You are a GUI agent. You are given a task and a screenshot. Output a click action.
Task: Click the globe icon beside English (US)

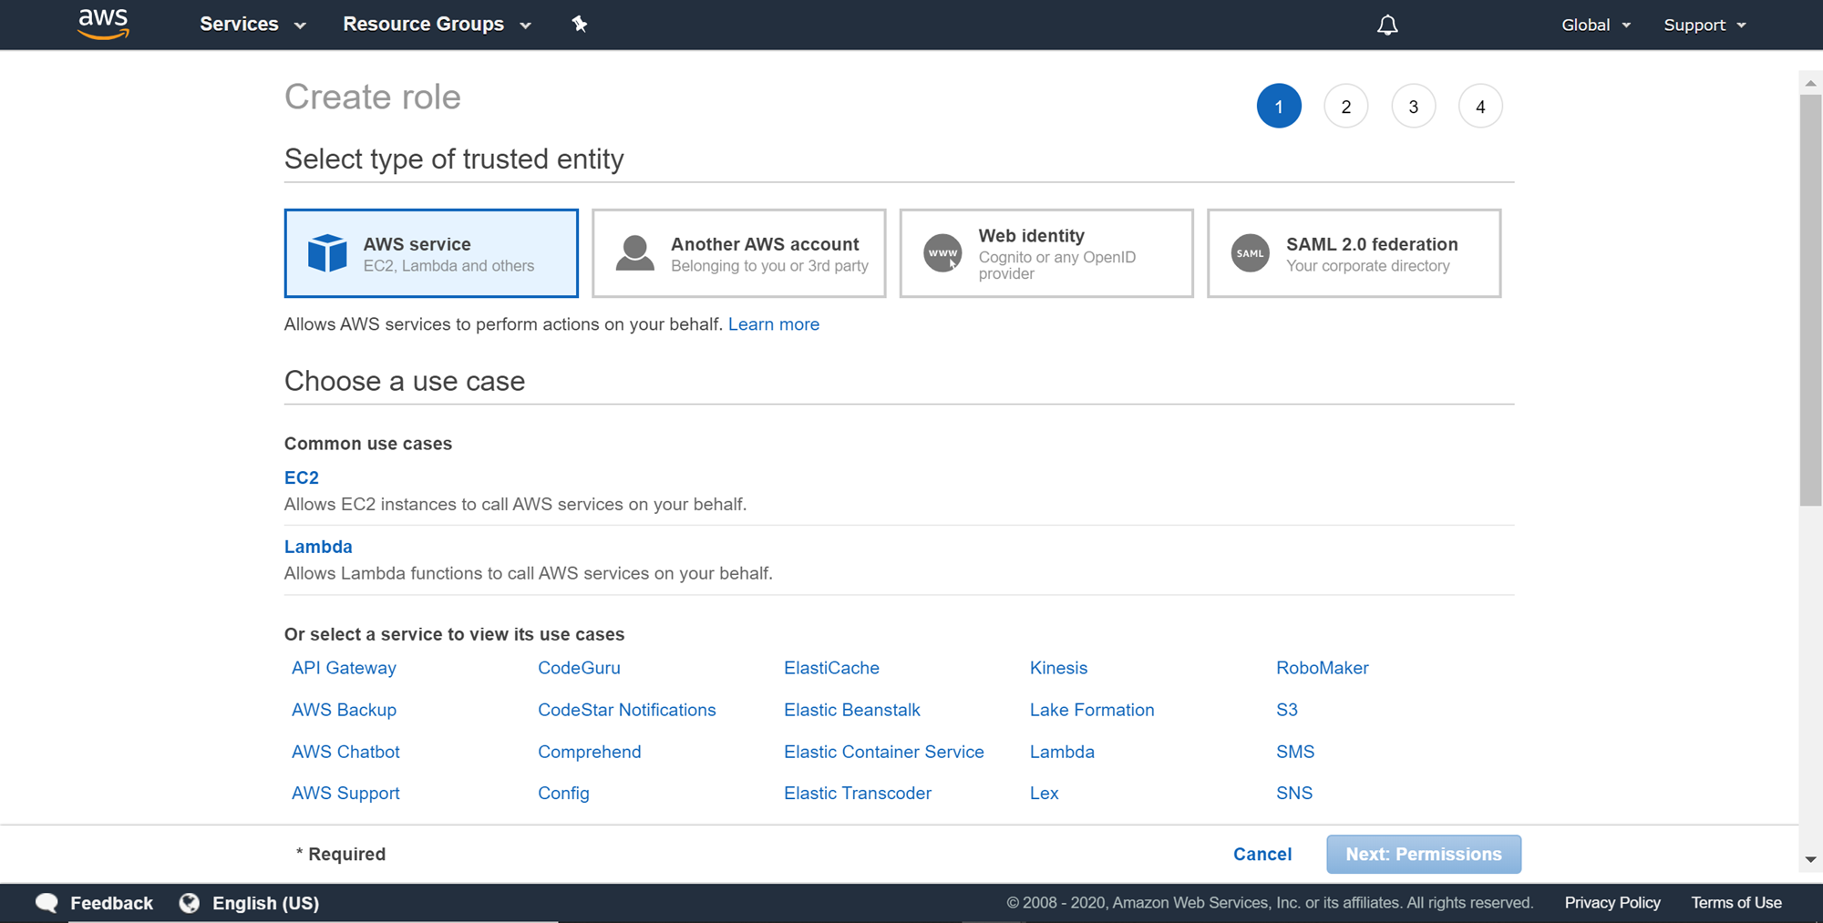coord(190,903)
